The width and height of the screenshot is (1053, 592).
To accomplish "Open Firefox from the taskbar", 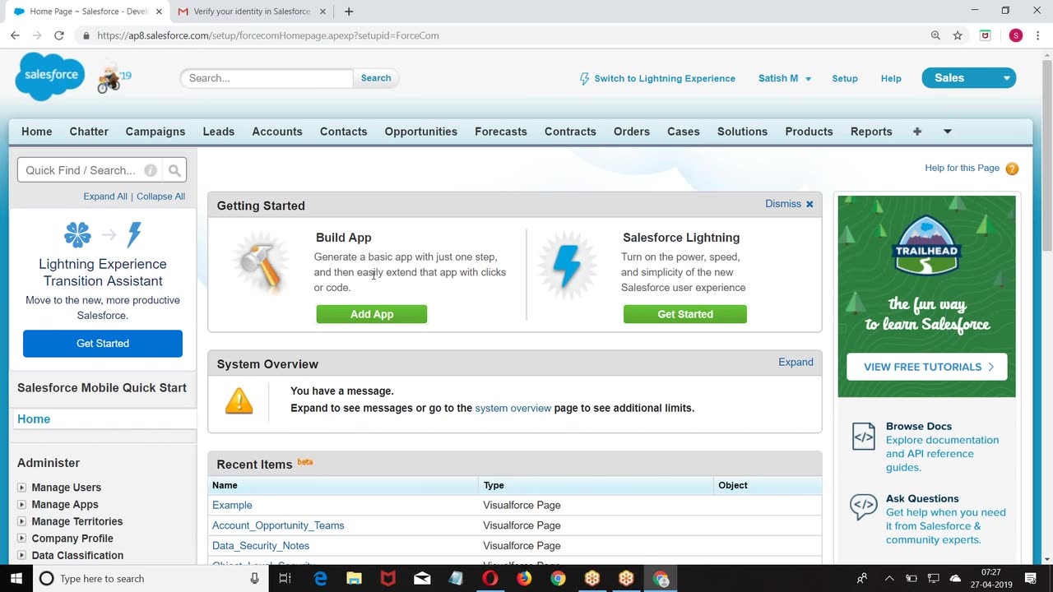I will click(x=524, y=578).
